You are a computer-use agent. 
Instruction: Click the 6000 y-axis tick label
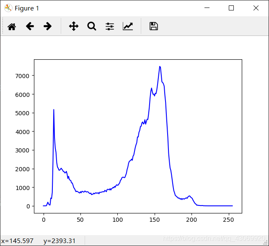[22, 94]
